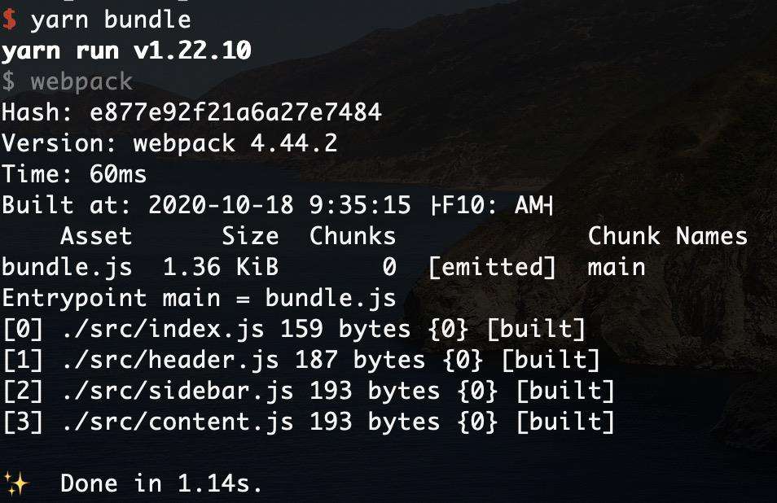Click the ./src/header.js module path
The width and height of the screenshot is (777, 503).
coord(170,361)
